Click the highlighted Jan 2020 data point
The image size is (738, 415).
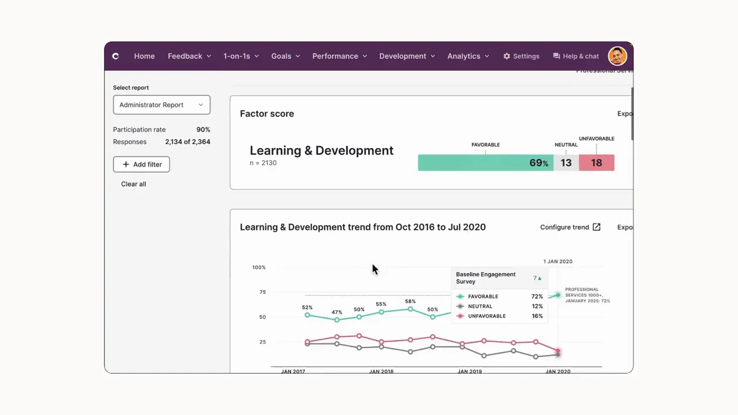[x=557, y=351]
